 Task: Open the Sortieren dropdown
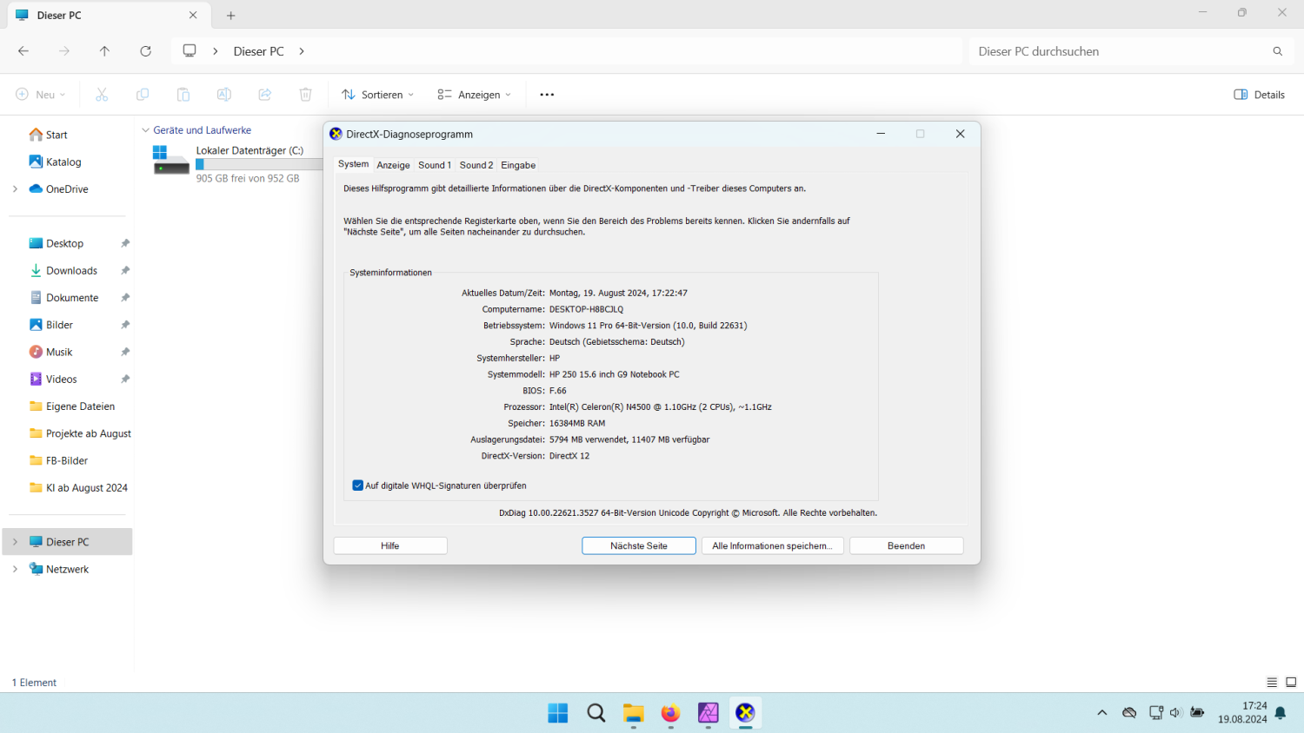pyautogui.click(x=377, y=95)
